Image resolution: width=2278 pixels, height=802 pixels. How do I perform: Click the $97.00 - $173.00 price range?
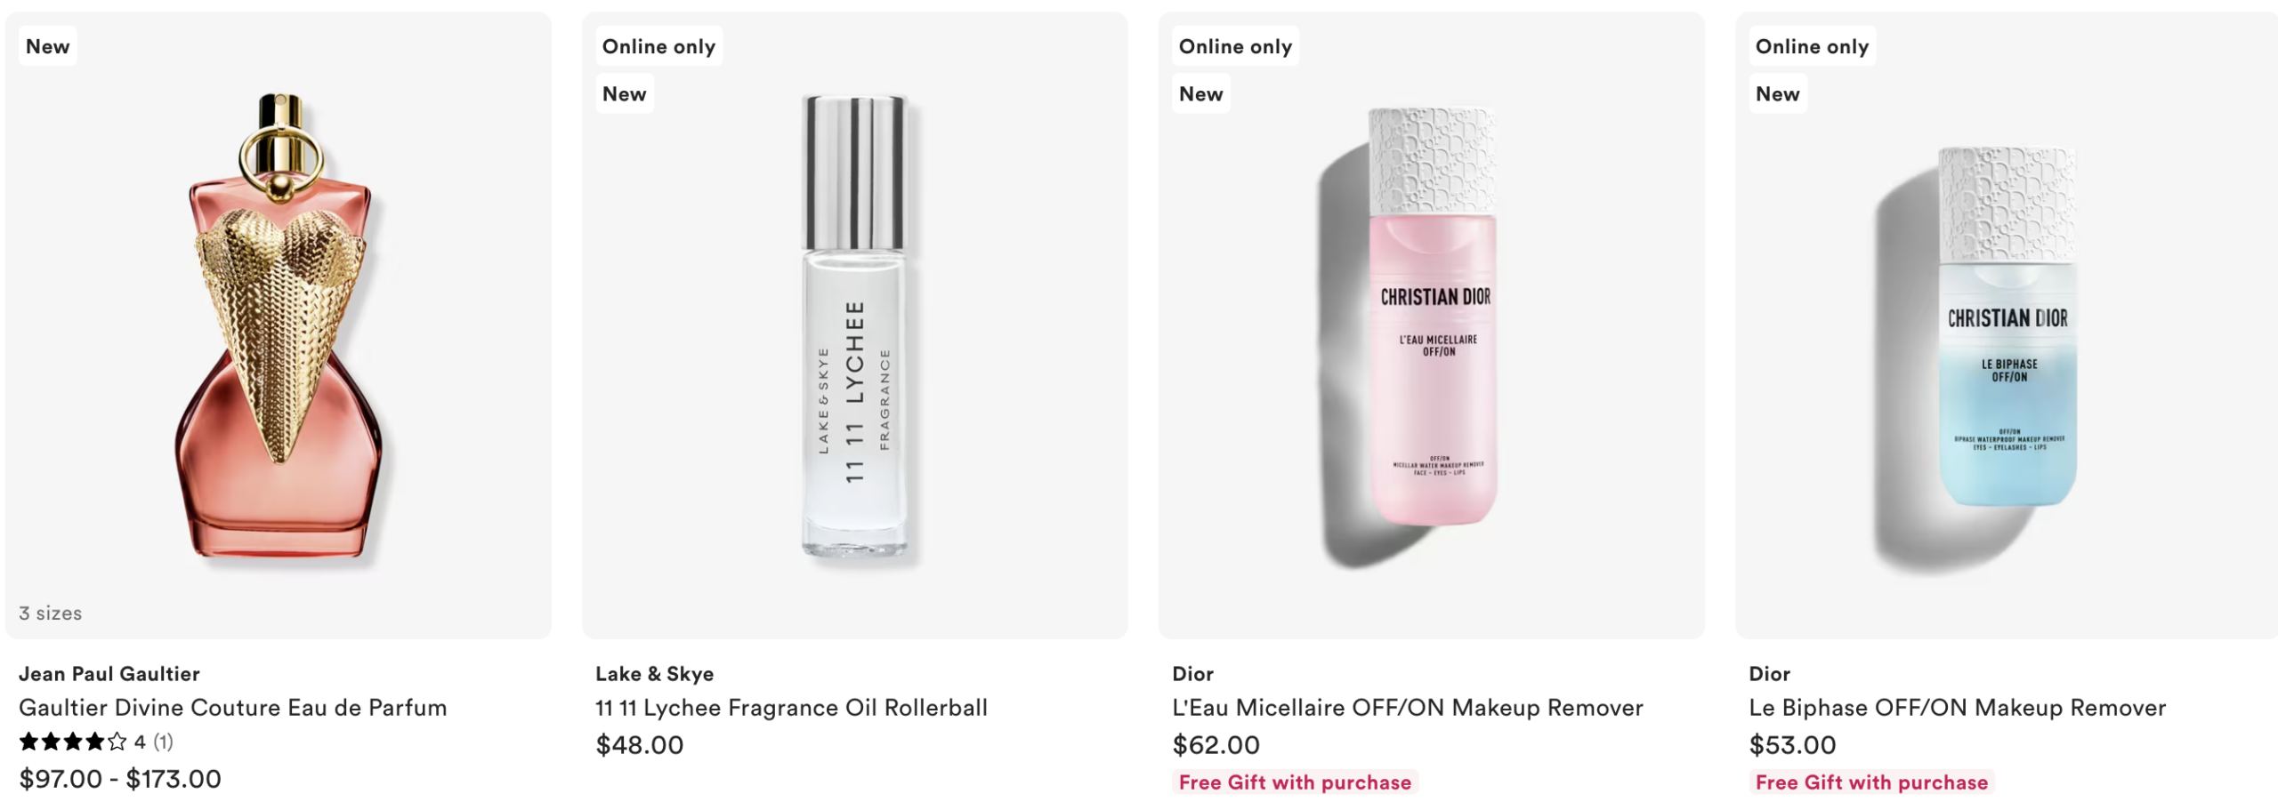(x=120, y=780)
